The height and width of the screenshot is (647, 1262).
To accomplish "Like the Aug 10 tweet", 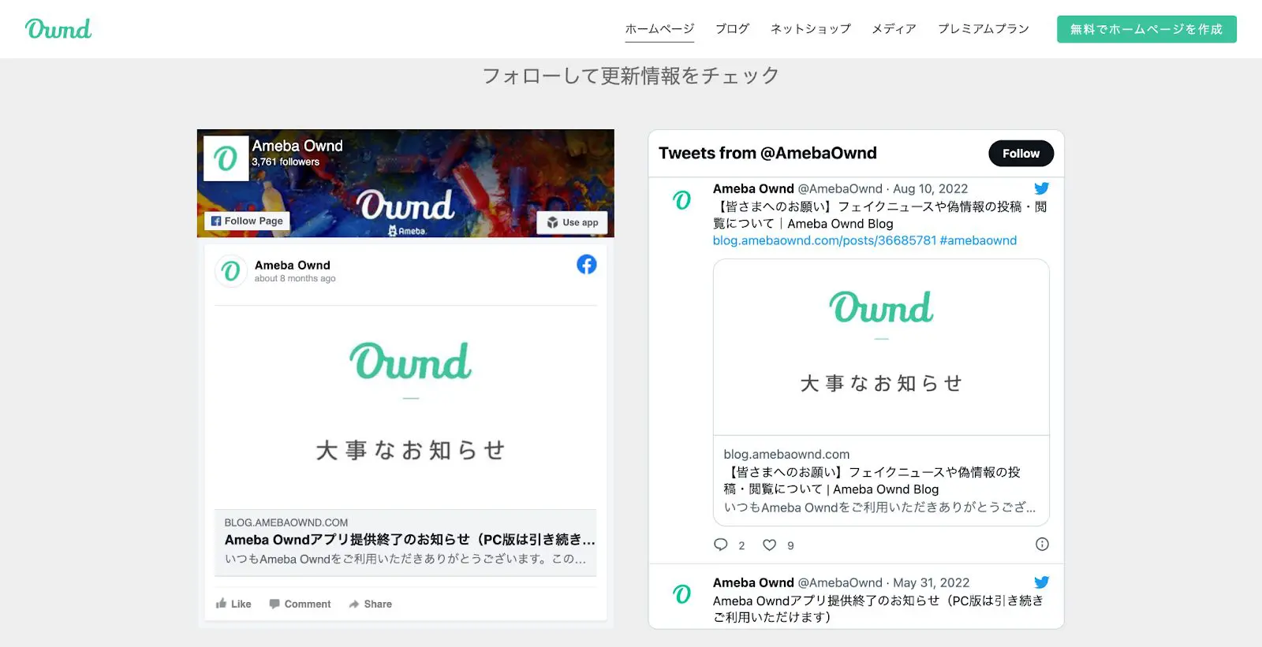I will (x=770, y=545).
